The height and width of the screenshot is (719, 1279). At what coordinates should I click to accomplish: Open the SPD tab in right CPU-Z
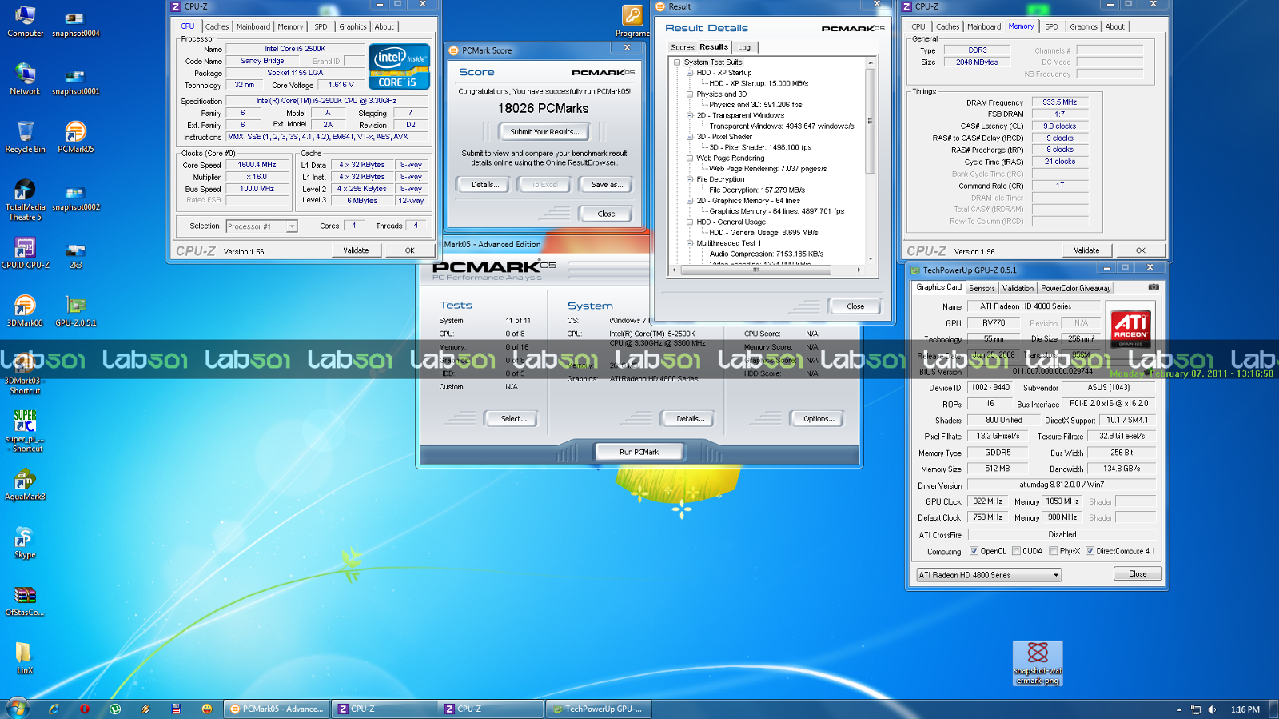(x=1051, y=26)
